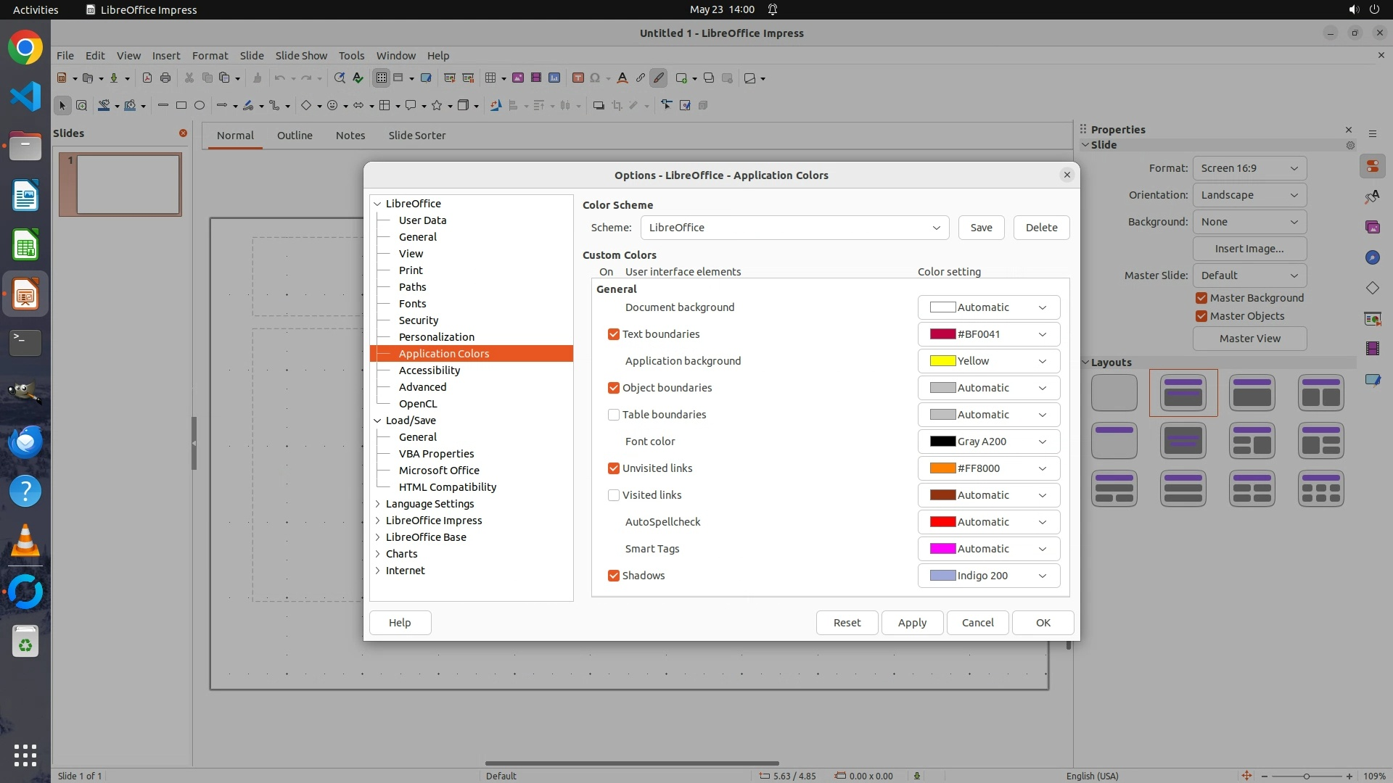Open the Scheme dropdown list
The image size is (1393, 783).
pos(794,228)
